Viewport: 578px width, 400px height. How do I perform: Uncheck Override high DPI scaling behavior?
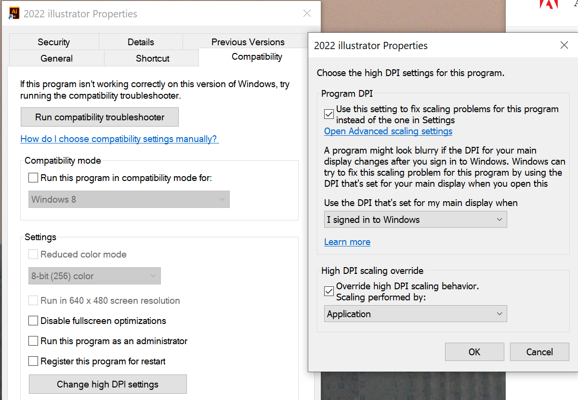[328, 291]
